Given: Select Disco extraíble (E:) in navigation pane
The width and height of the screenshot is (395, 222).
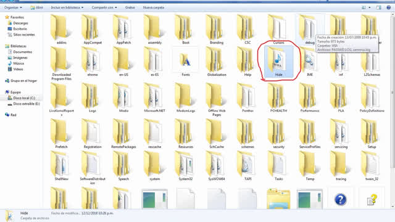Looking at the screenshot, I should (x=26, y=104).
